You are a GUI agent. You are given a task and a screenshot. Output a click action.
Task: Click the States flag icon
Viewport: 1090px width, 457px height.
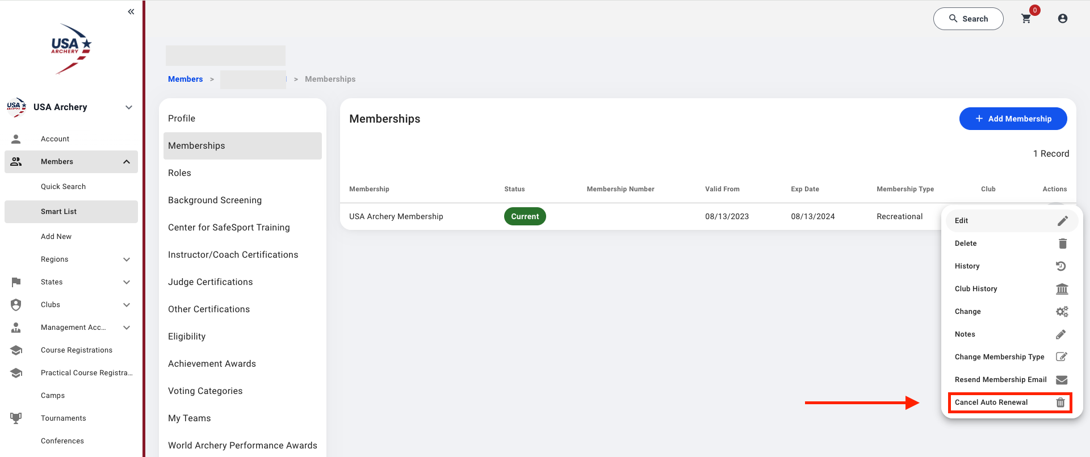click(16, 282)
